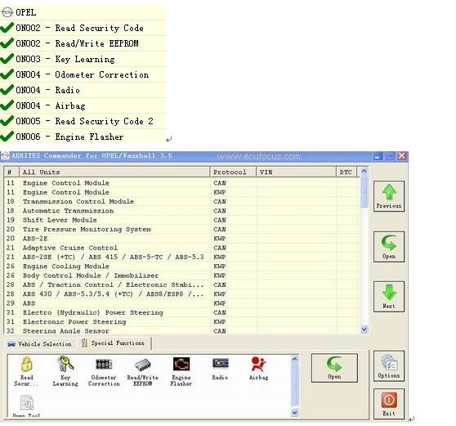
Task: Select ABS-2SE (+TC) / ABS 415 row
Action: coord(181,257)
